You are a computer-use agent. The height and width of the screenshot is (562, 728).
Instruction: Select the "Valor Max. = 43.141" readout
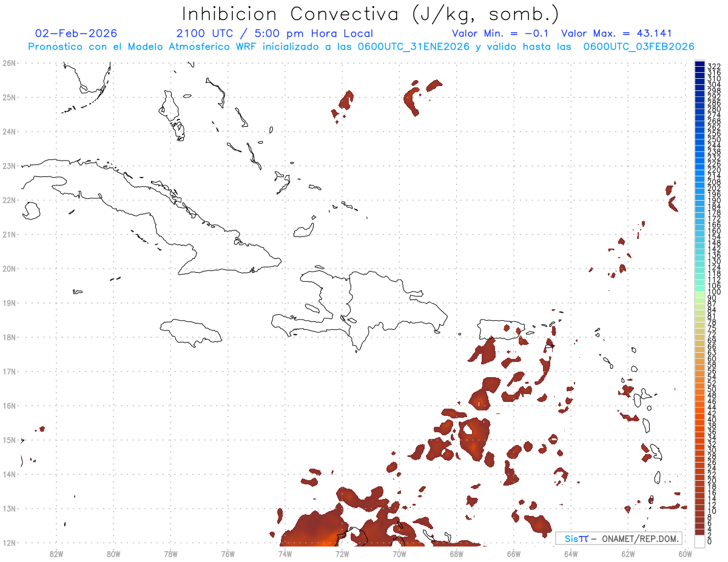(616, 33)
